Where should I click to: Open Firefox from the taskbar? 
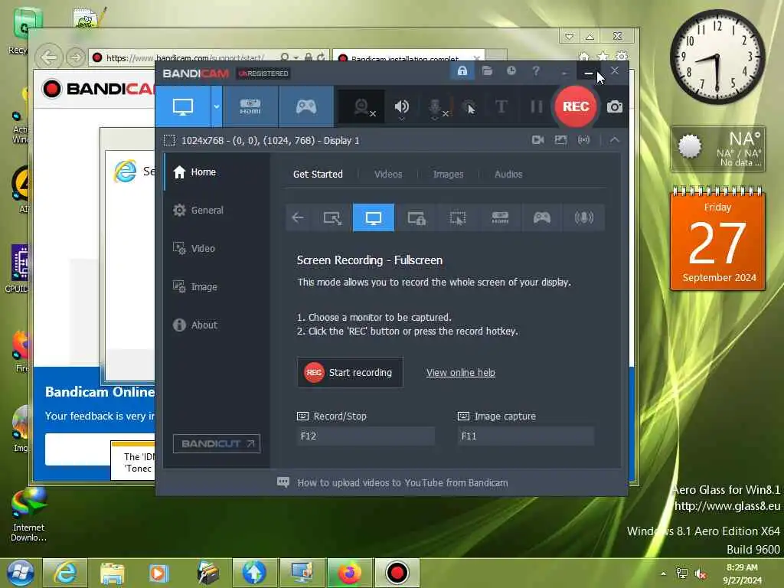pyautogui.click(x=349, y=573)
